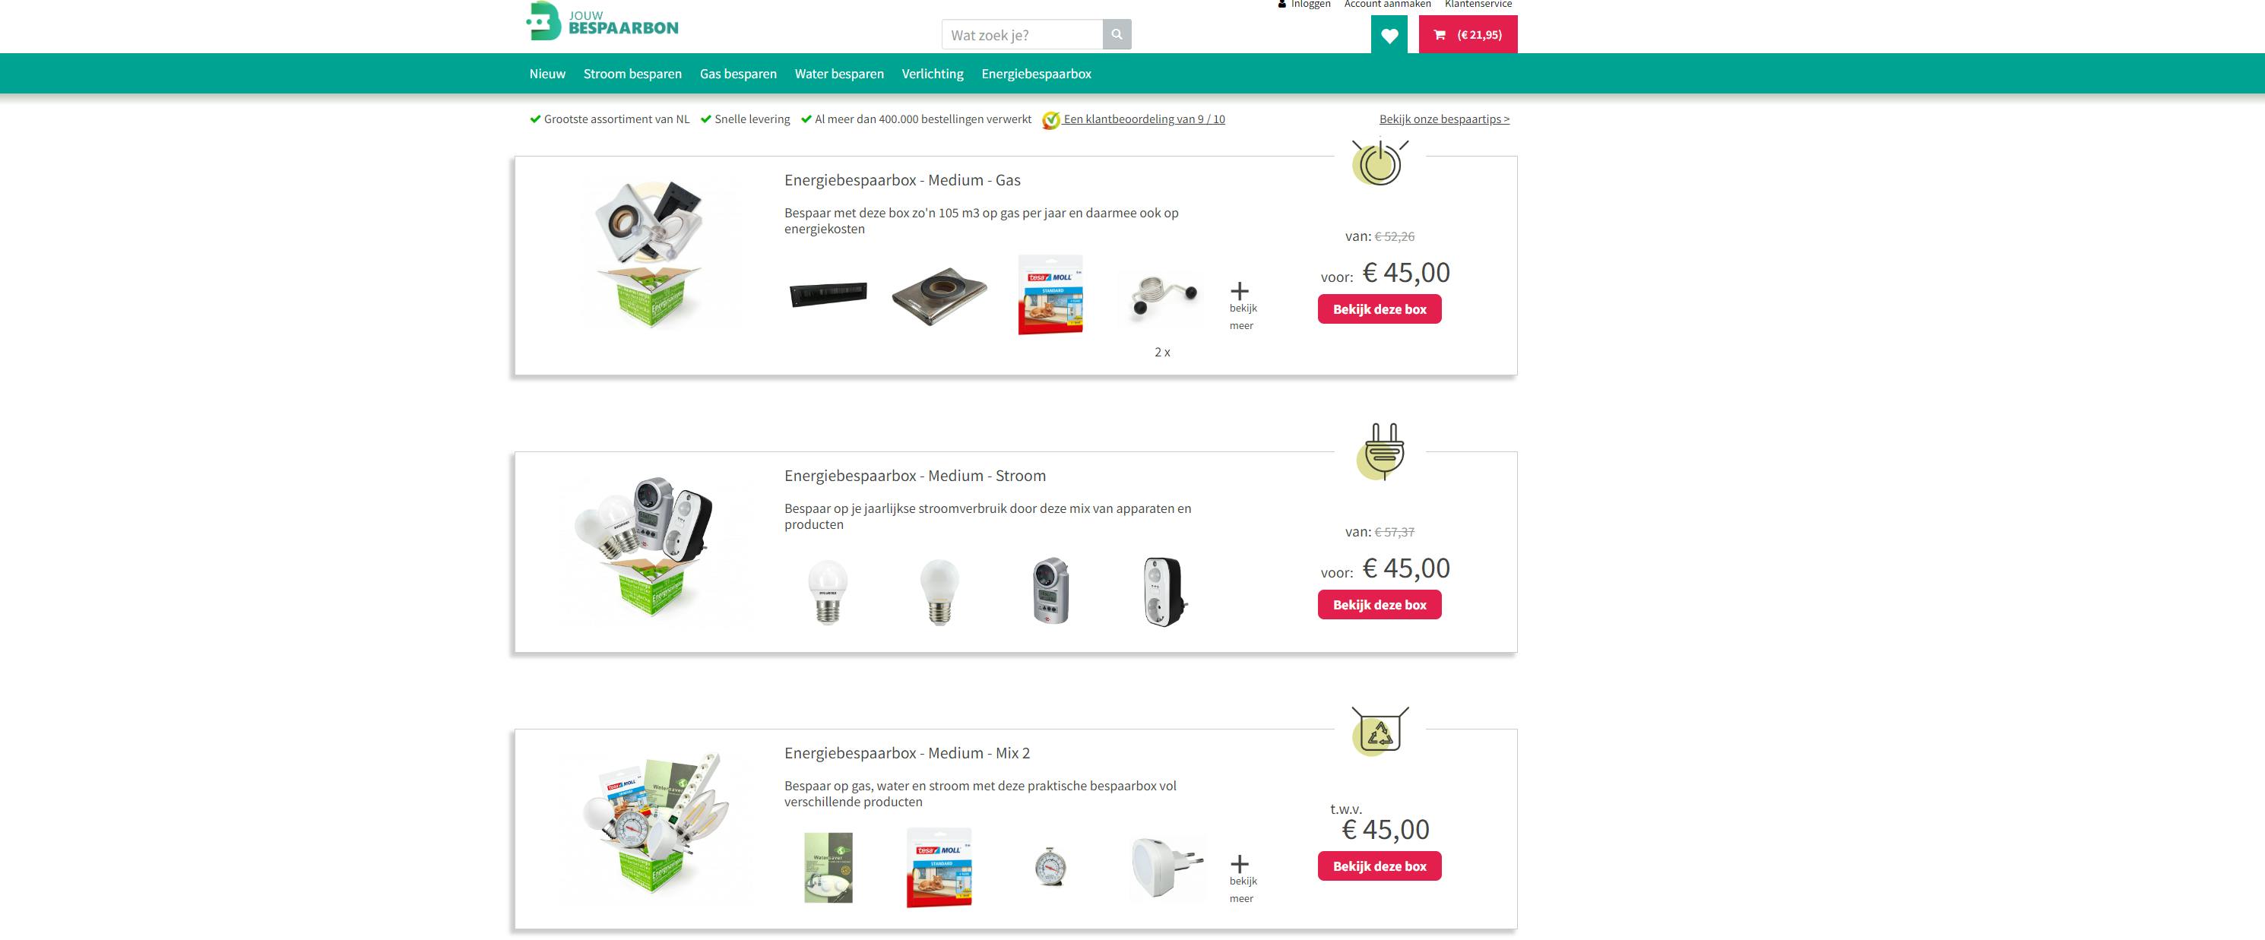Image resolution: width=2265 pixels, height=940 pixels.
Task: Click the recycle icon above Mix 2 box
Action: tap(1380, 731)
